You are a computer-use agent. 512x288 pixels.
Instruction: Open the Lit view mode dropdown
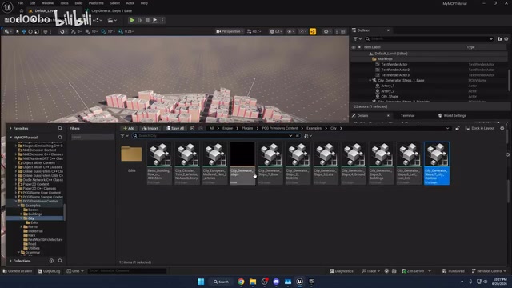coord(276,31)
